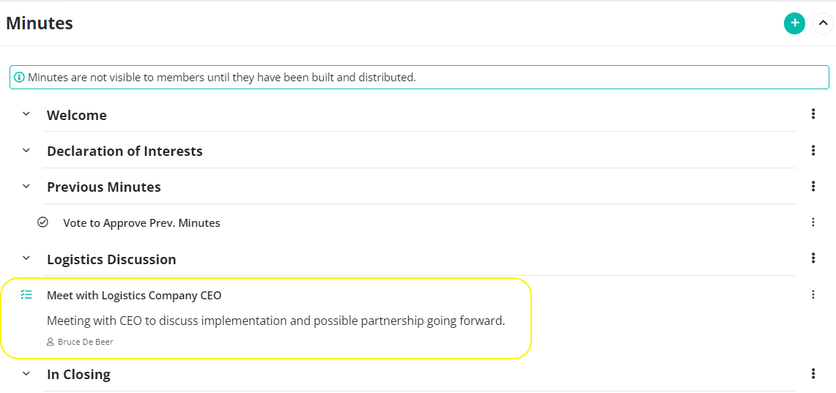This screenshot has width=836, height=393.
Task: Collapse the Minutes panel with up chevron
Action: 823,23
